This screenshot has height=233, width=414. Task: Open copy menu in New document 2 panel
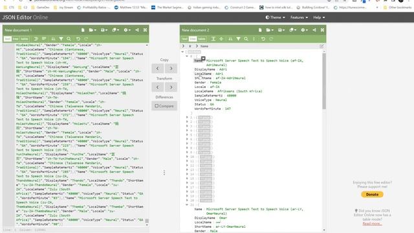pos(292,30)
